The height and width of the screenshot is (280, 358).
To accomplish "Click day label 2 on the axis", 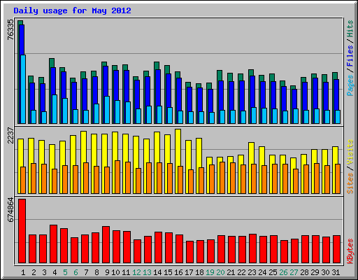I will click(34, 272).
